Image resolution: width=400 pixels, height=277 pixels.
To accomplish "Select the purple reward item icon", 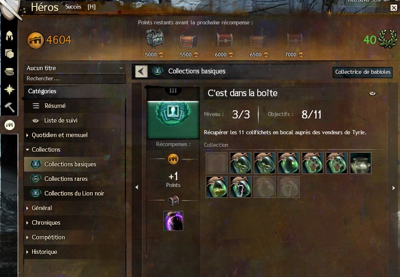I will click(173, 221).
